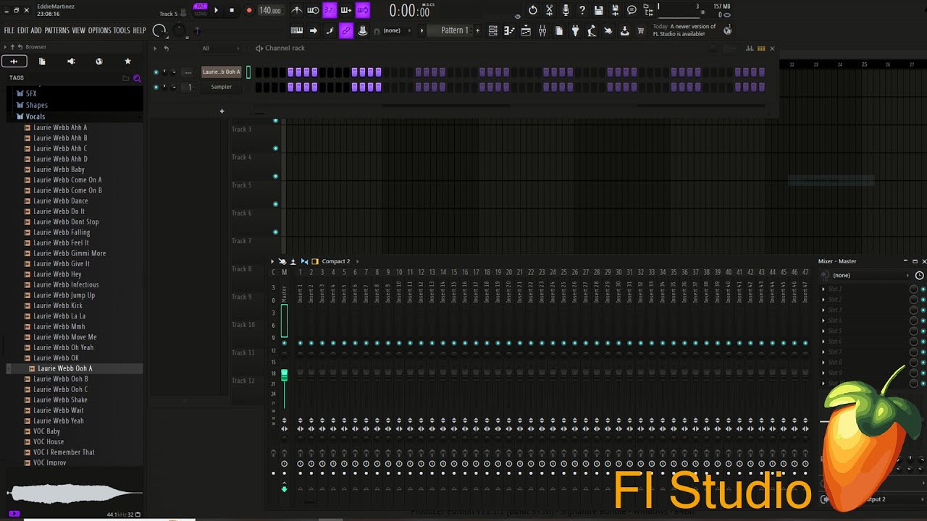Open the All channel filter dropdown
This screenshot has height=521, width=927.
[x=221, y=48]
